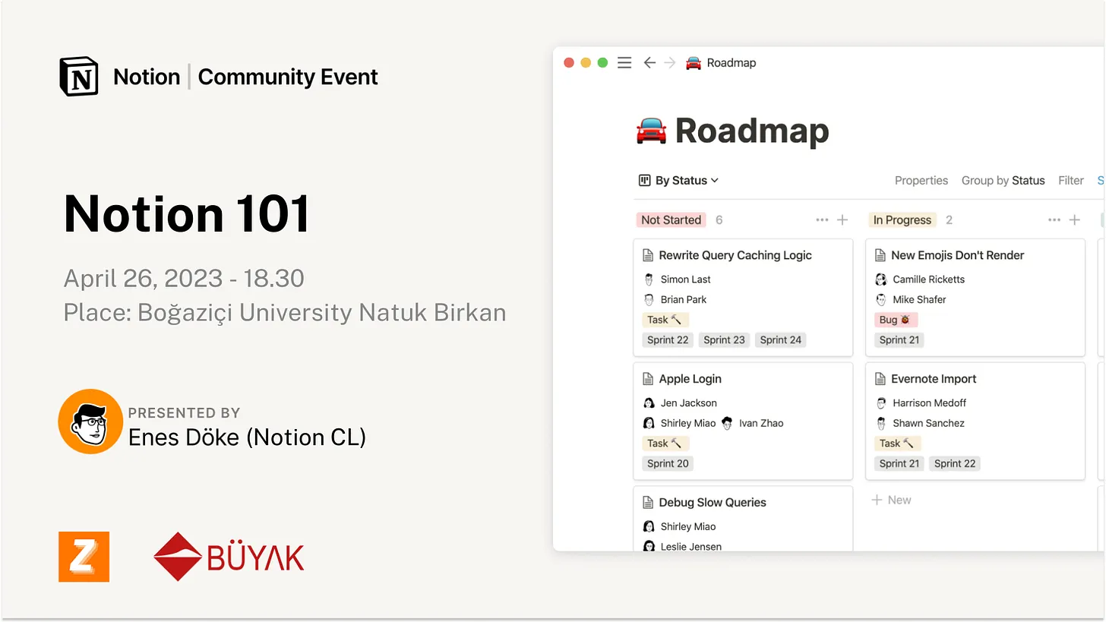Open the By Status view dropdown
Image resolution: width=1106 pixels, height=622 pixels.
[679, 181]
